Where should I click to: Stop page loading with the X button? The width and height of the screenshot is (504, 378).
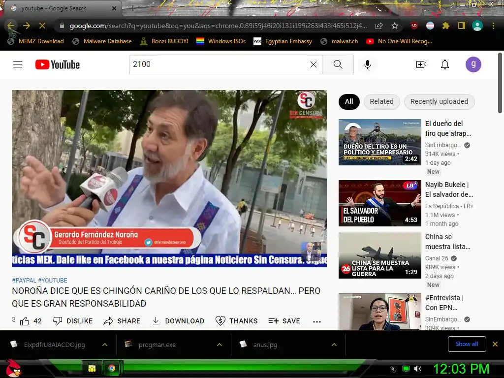(42, 26)
